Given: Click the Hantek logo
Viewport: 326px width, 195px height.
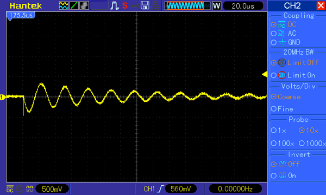Looking at the screenshot, I should tap(26, 6).
